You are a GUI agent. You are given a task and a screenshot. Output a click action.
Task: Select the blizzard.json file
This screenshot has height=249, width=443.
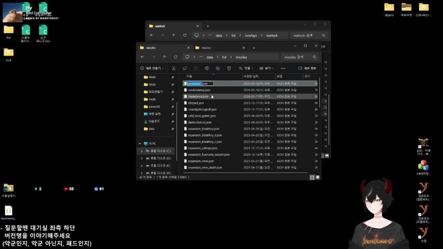[x=196, y=103]
